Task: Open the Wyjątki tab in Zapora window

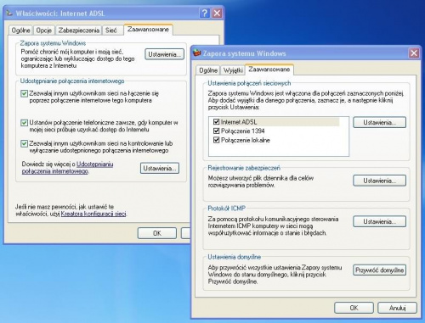Action: pos(233,70)
